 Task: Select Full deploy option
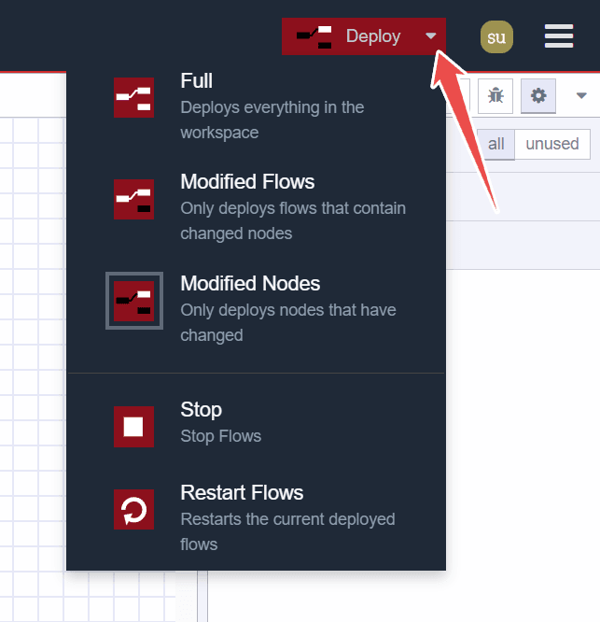tap(256, 106)
